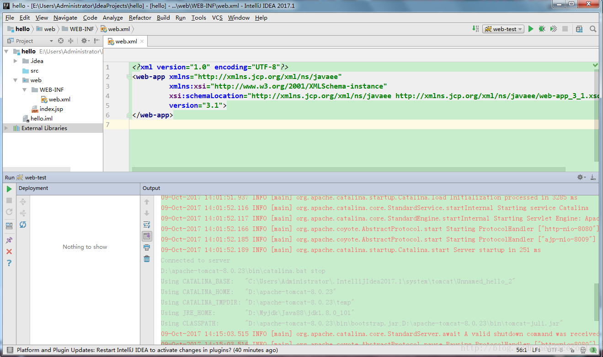Open Project panel gear settings menu
603x357 pixels.
click(x=85, y=41)
